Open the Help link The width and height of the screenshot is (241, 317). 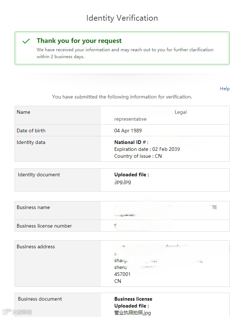click(225, 88)
